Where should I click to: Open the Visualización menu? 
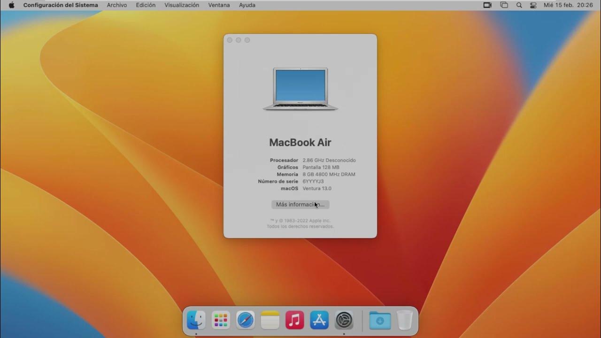(x=182, y=5)
